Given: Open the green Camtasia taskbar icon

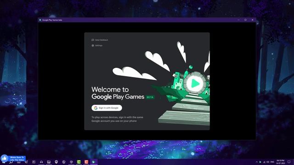Looking at the screenshot, I should tap(79, 162).
